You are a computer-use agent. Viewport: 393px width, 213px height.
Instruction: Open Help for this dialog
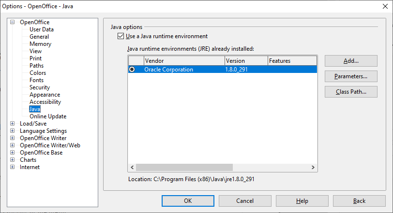302,201
